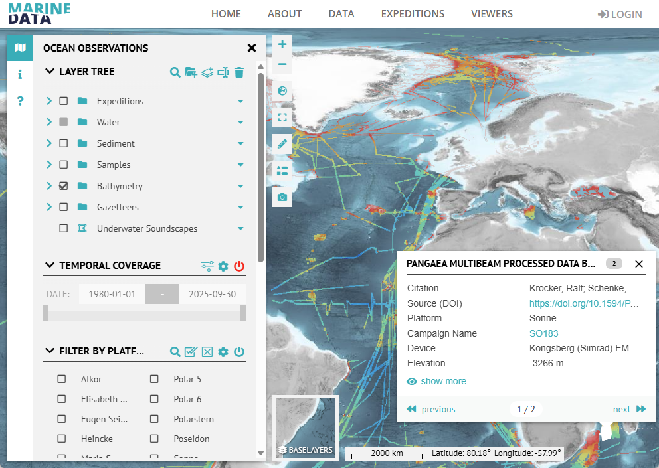Click the zoom out minus button
This screenshot has height=468, width=659.
[x=282, y=64]
